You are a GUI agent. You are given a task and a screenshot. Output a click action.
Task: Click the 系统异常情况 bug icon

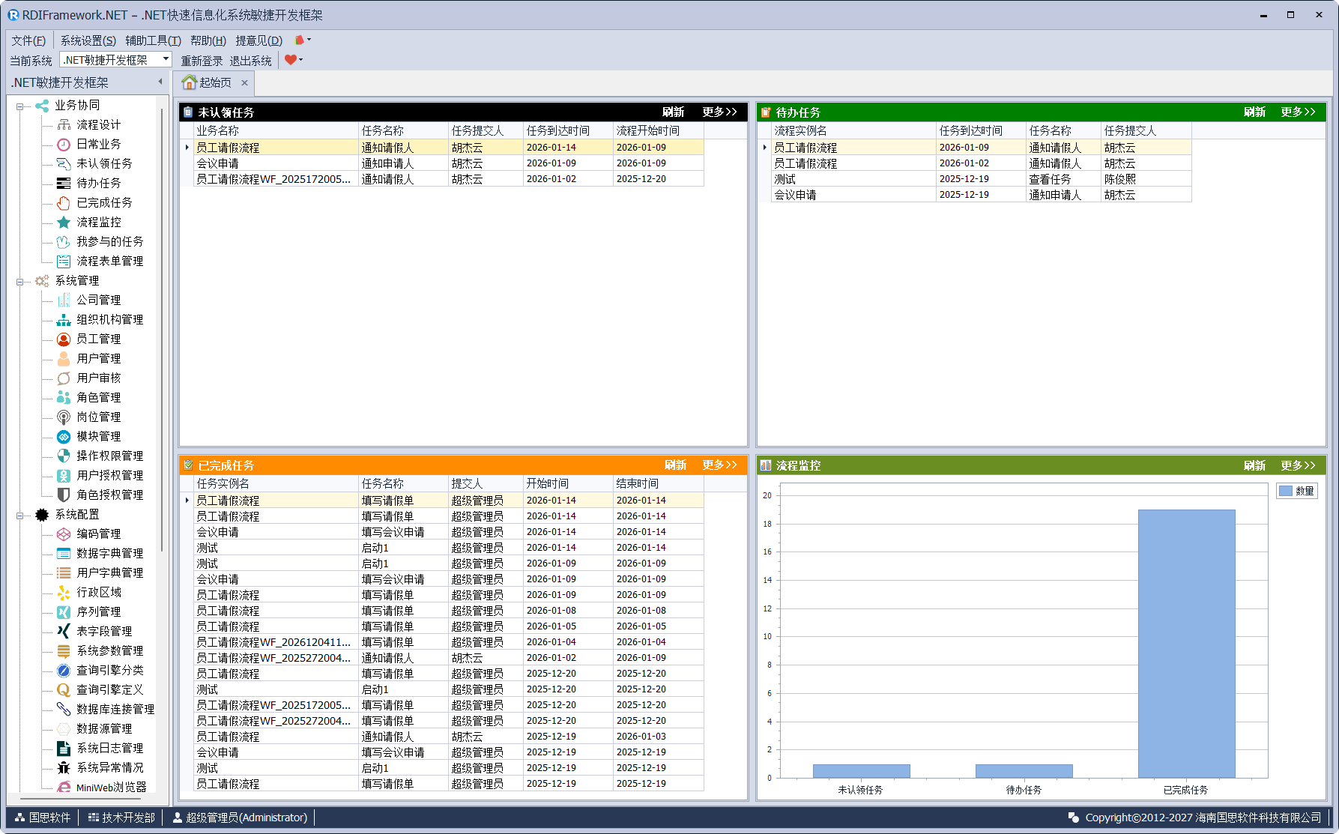pos(64,767)
